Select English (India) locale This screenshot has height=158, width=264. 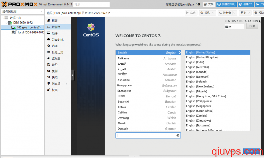pyautogui.click(x=218, y=62)
